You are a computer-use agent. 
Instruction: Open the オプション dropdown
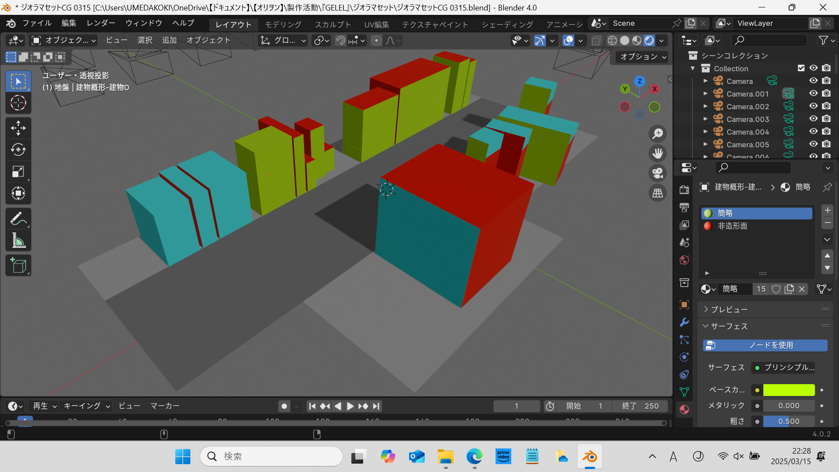click(x=643, y=57)
